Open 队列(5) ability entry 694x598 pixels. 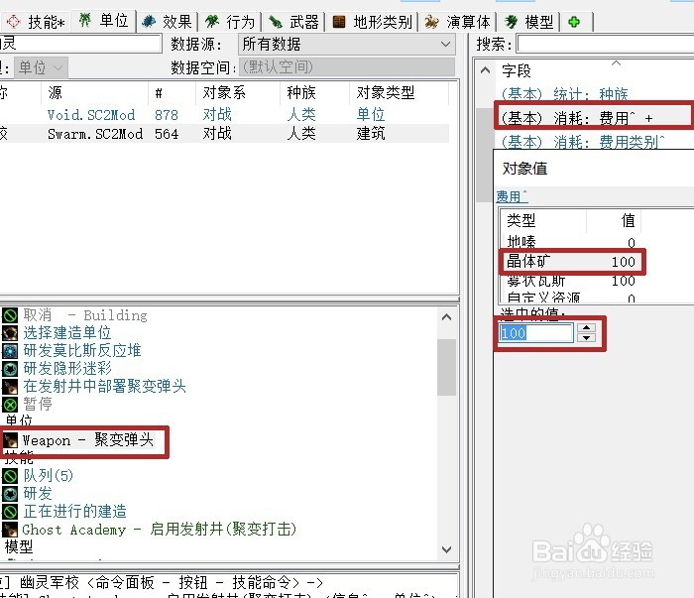tap(49, 475)
